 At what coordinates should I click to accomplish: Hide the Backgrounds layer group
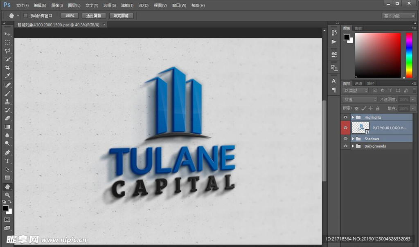point(345,146)
